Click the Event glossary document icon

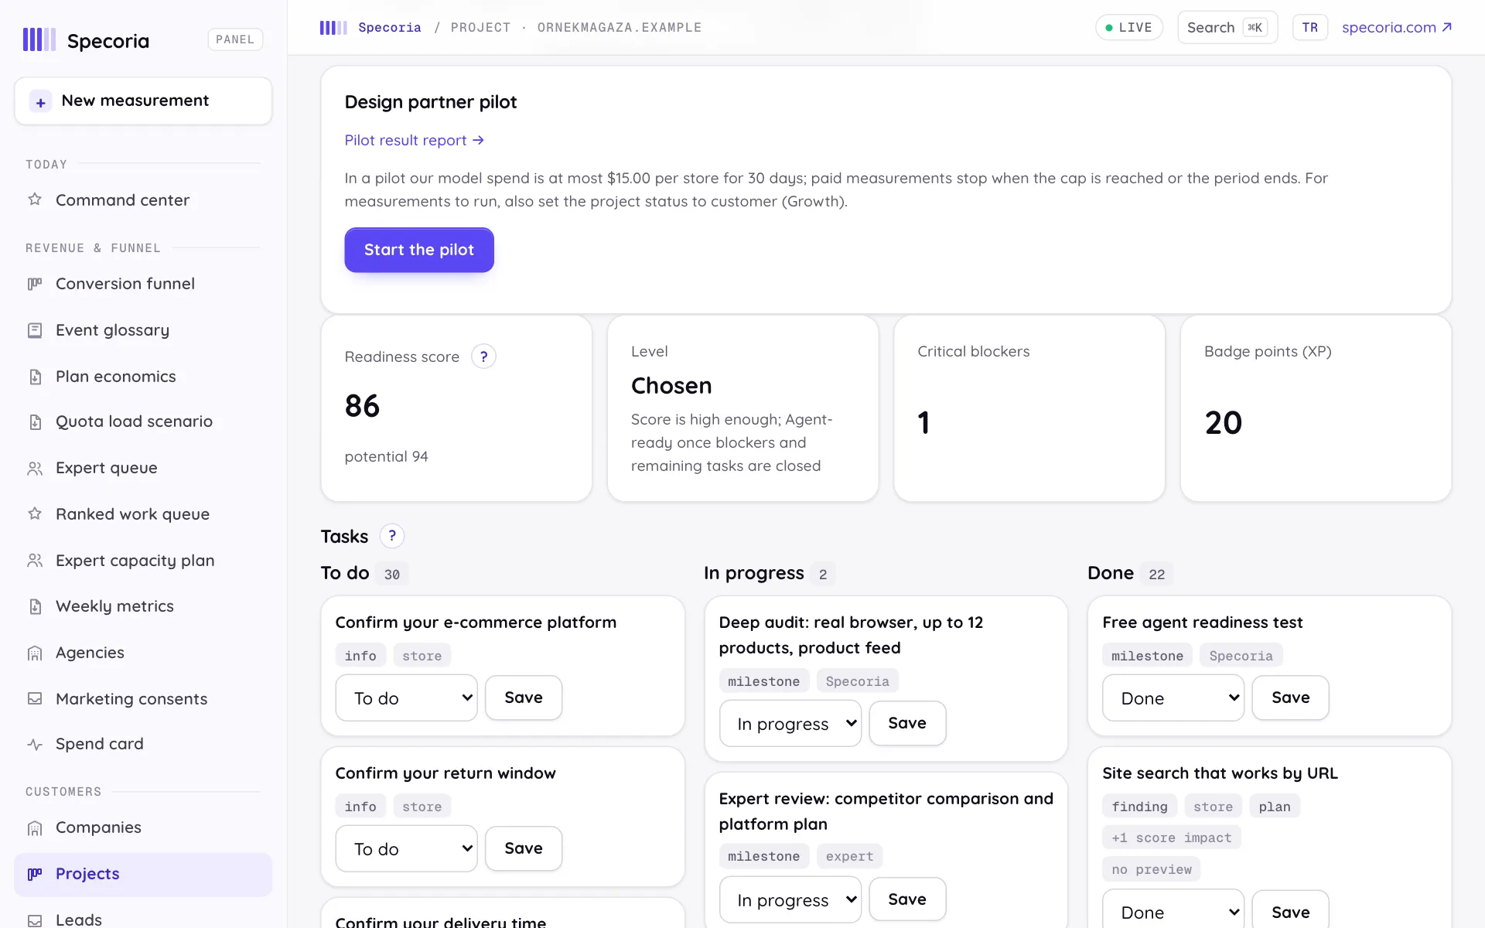(35, 330)
